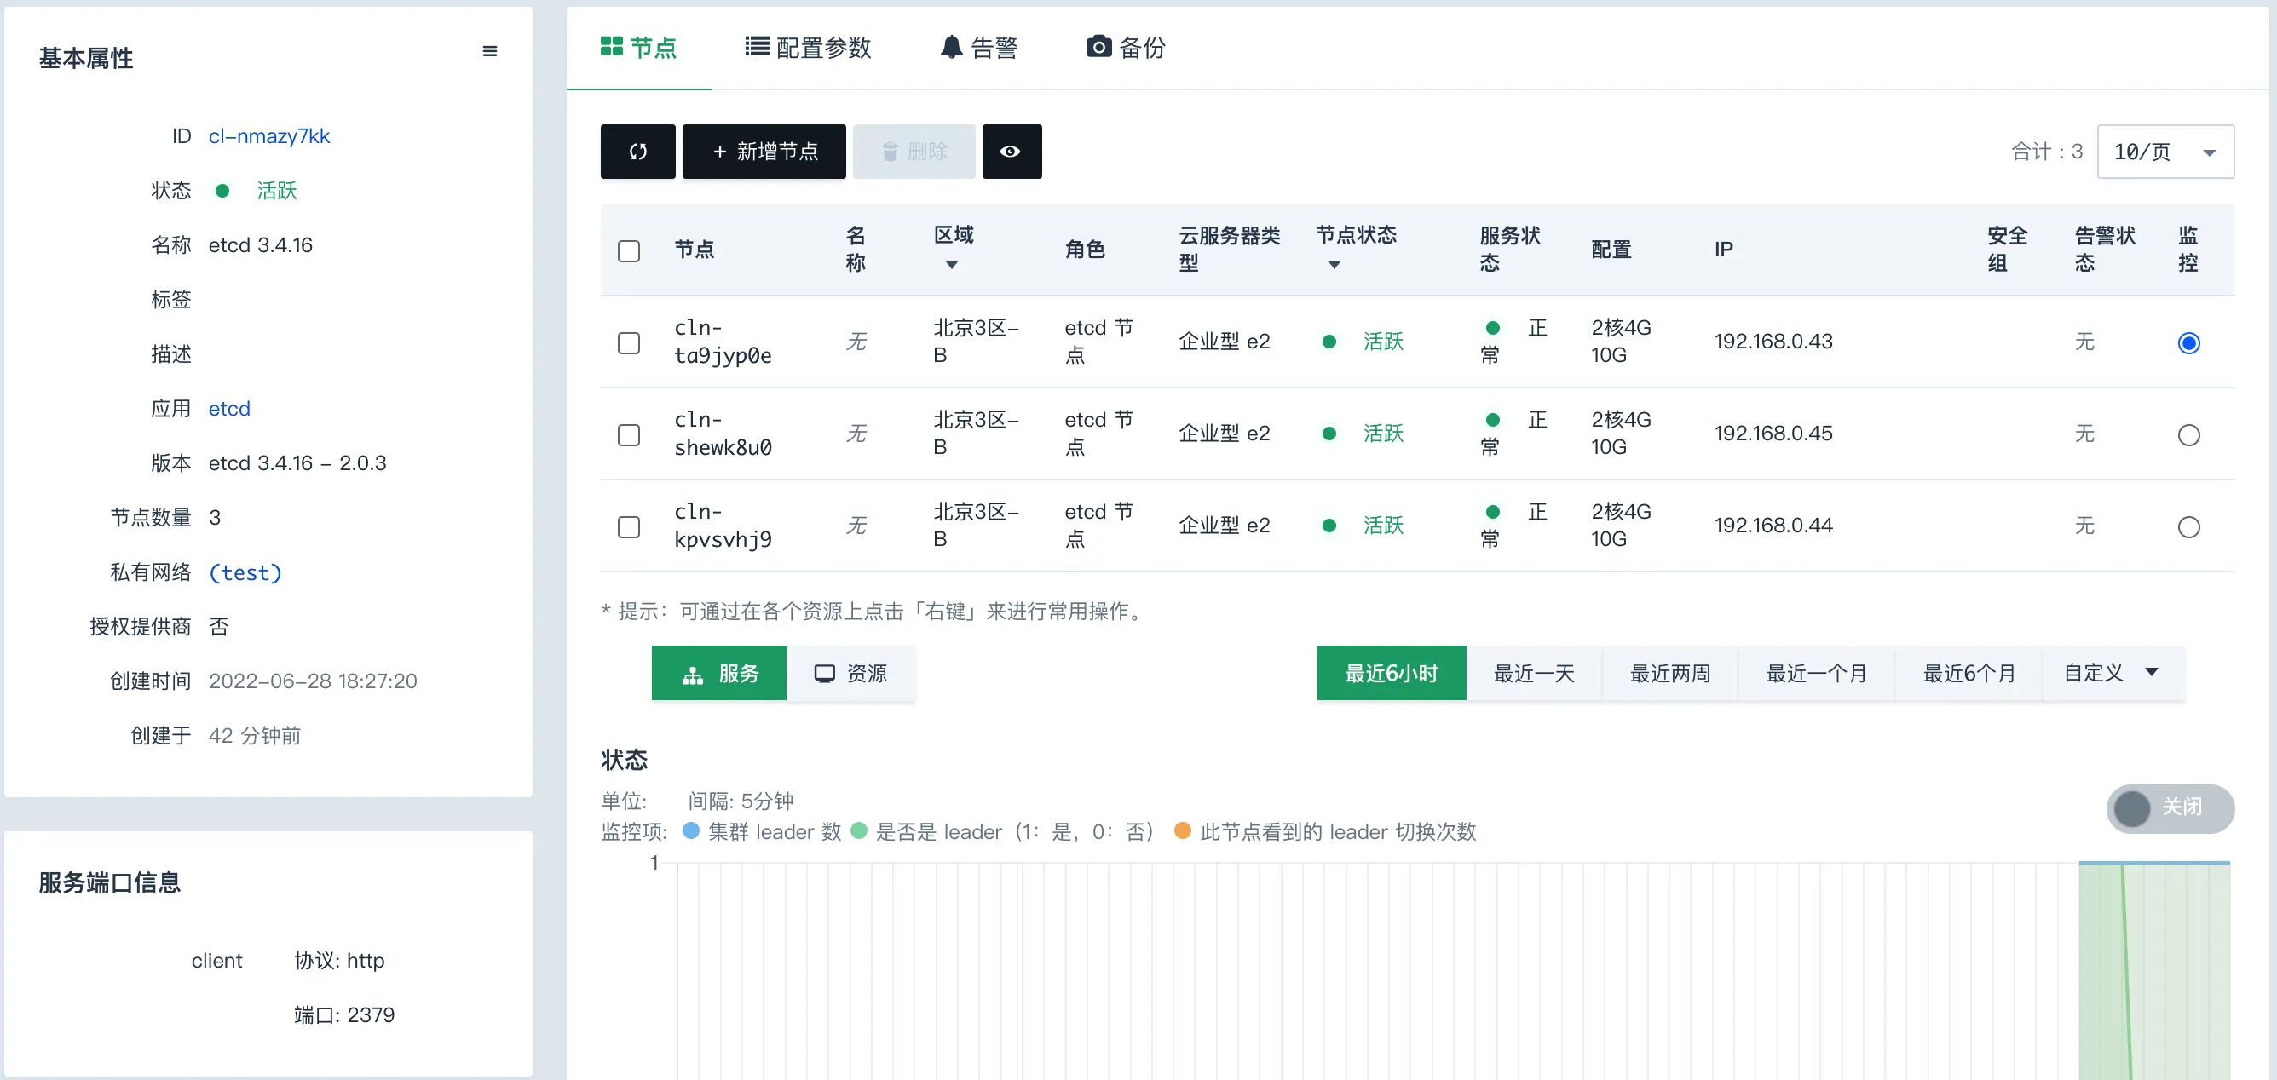
Task: Select the 服务 service monitoring button
Action: tap(718, 674)
